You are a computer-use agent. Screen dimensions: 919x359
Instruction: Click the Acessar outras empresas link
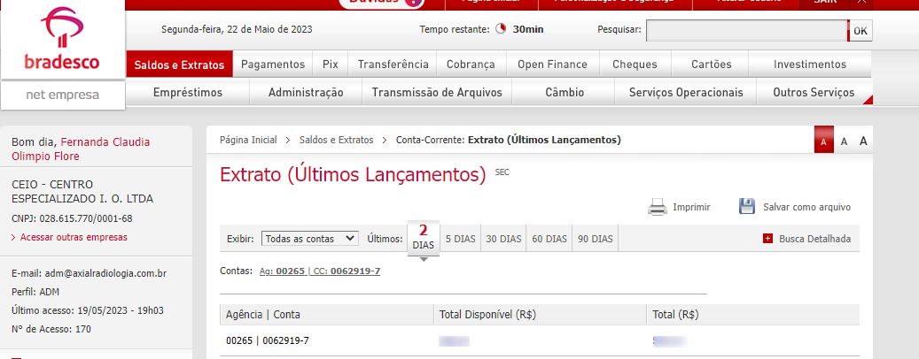[x=74, y=237]
